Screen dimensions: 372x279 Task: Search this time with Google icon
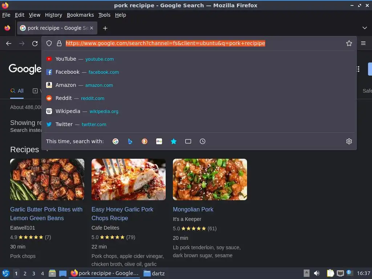[116, 141]
